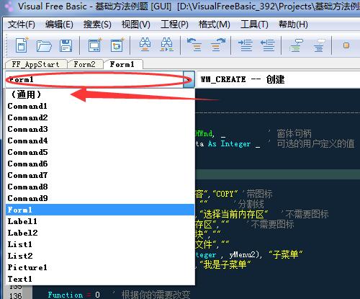Image resolution: width=360 pixels, height=299 pixels.
Task: Click the New file toolbar icon
Action: pyautogui.click(x=22, y=45)
